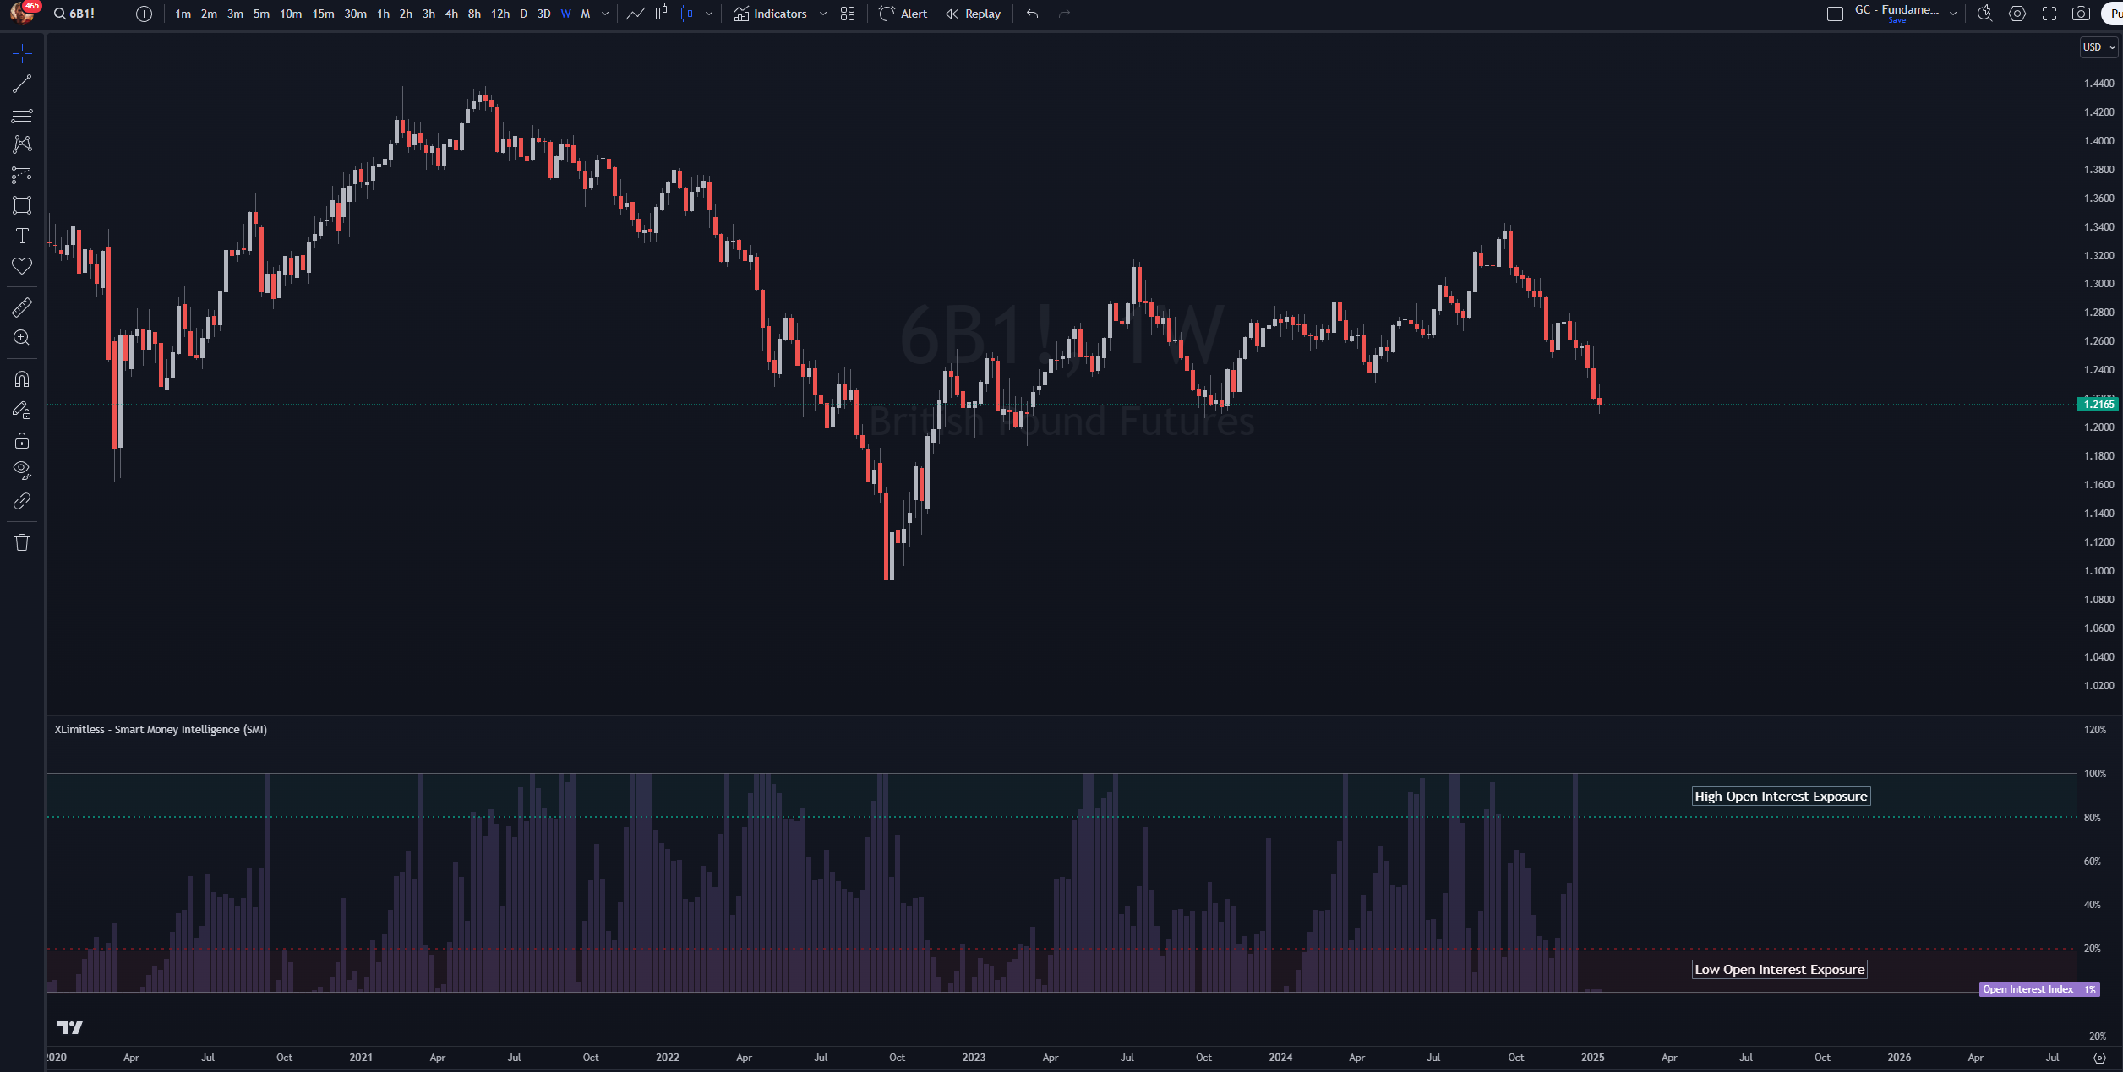This screenshot has height=1072, width=2123.
Task: Select the text annotation tool
Action: [22, 236]
